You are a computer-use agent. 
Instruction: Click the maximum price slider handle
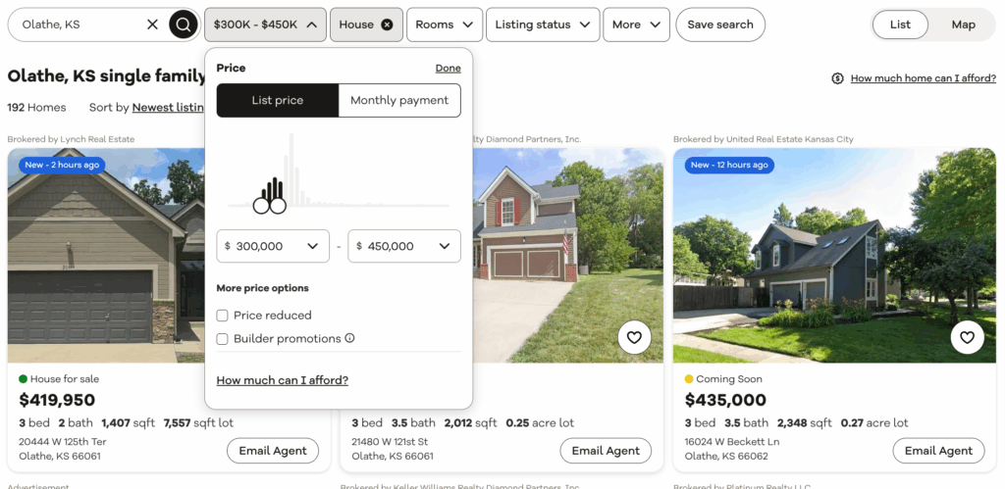click(x=278, y=206)
